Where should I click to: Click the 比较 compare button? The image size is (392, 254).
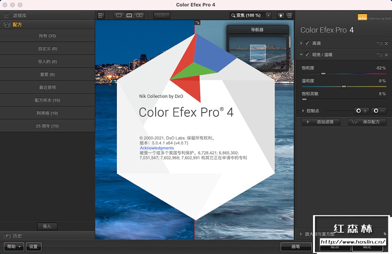161,15
